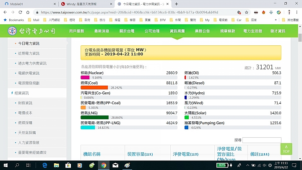Image resolution: width=302 pixels, height=170 pixels.
Task: Select 今日電力資訊 in sidebar
Action: [29, 44]
